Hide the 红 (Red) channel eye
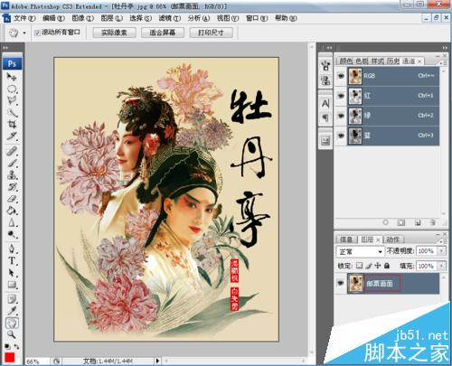 (x=341, y=96)
